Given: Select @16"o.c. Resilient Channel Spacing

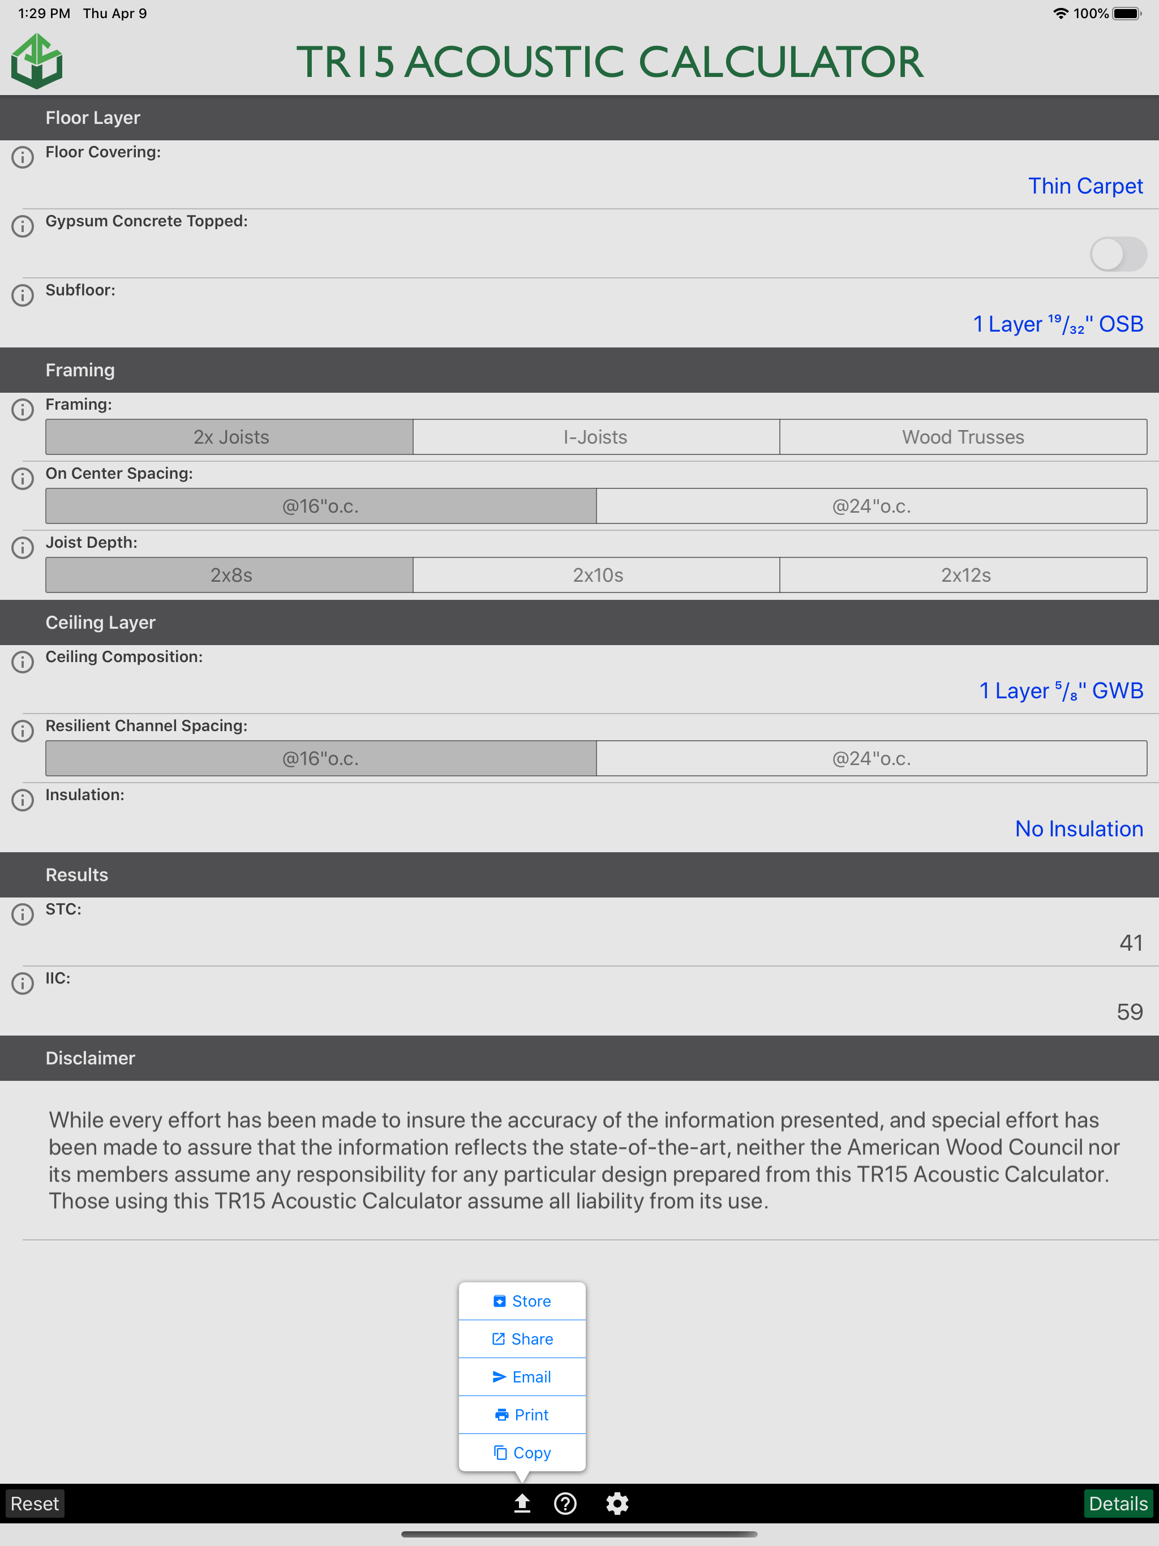Looking at the screenshot, I should coord(321,758).
